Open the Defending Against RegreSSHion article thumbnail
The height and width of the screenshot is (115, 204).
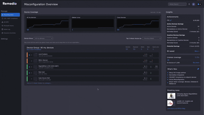pos(171,96)
